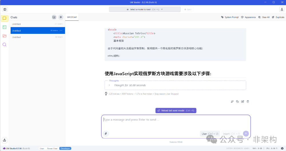
Task: Select the Untitled chat tab
Action: (x=72, y=17)
